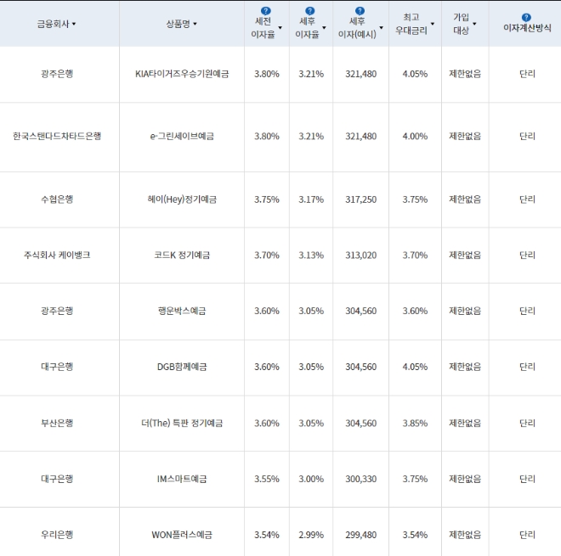
Task: Select 3.55% pre-tax rate of IM스마트예금
Action: pyautogui.click(x=267, y=479)
